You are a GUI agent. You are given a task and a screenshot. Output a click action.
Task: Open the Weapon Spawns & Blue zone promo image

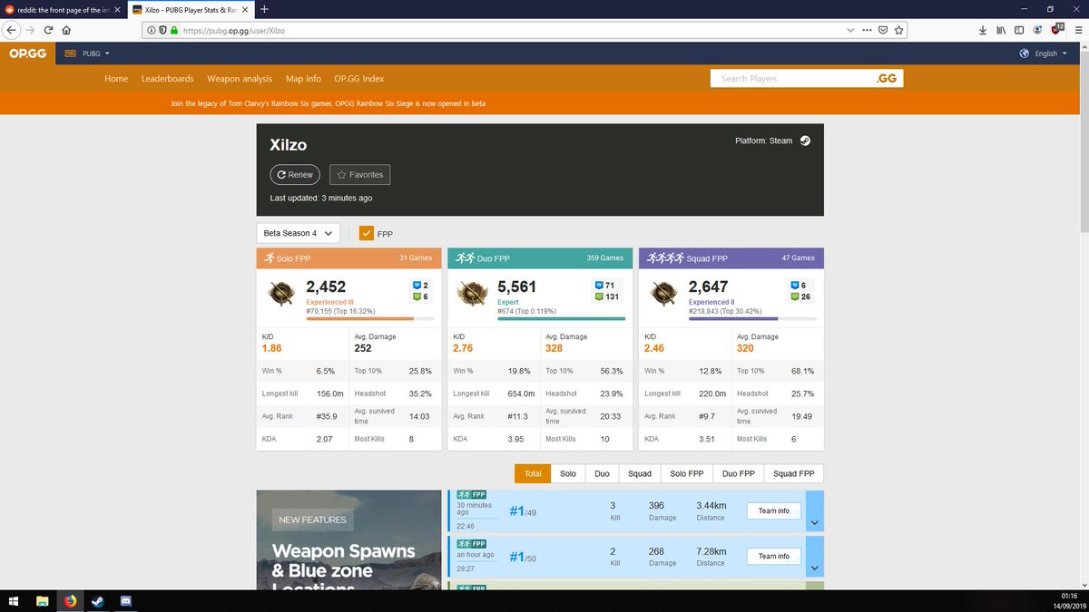(x=349, y=539)
